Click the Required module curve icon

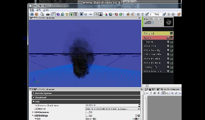pyautogui.click(x=172, y=33)
